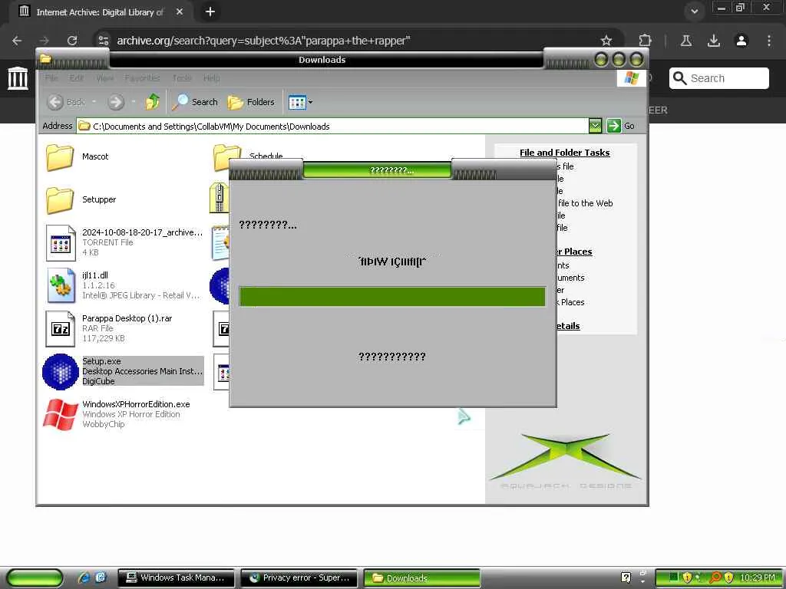Select the Parappa Desktop (1).rar 7z icon
Viewport: 786px width, 589px height.
[61, 328]
